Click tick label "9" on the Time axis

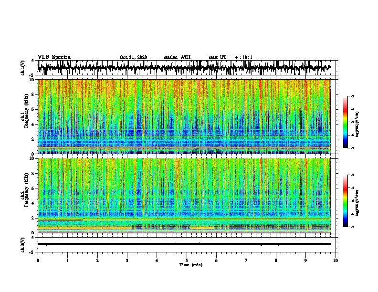point(305,261)
